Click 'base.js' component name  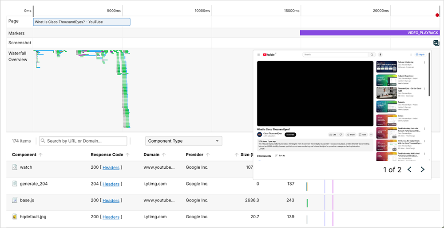27,201
